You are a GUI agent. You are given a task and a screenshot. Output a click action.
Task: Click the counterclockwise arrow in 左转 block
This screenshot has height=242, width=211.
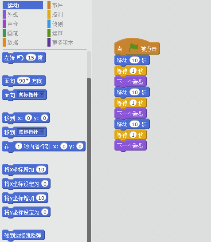tap(20, 58)
